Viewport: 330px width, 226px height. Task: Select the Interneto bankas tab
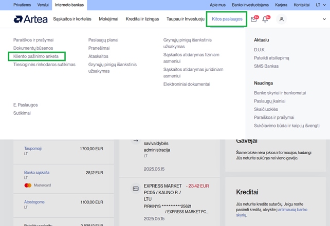click(69, 5)
